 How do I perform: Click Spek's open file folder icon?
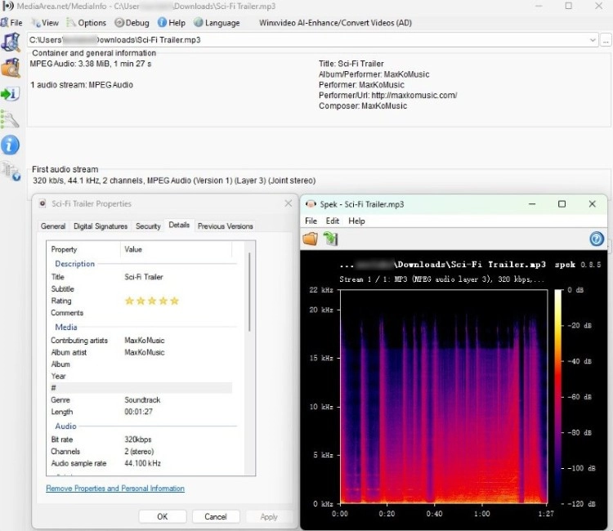(310, 239)
